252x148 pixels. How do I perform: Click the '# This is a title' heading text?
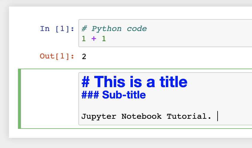tap(134, 82)
